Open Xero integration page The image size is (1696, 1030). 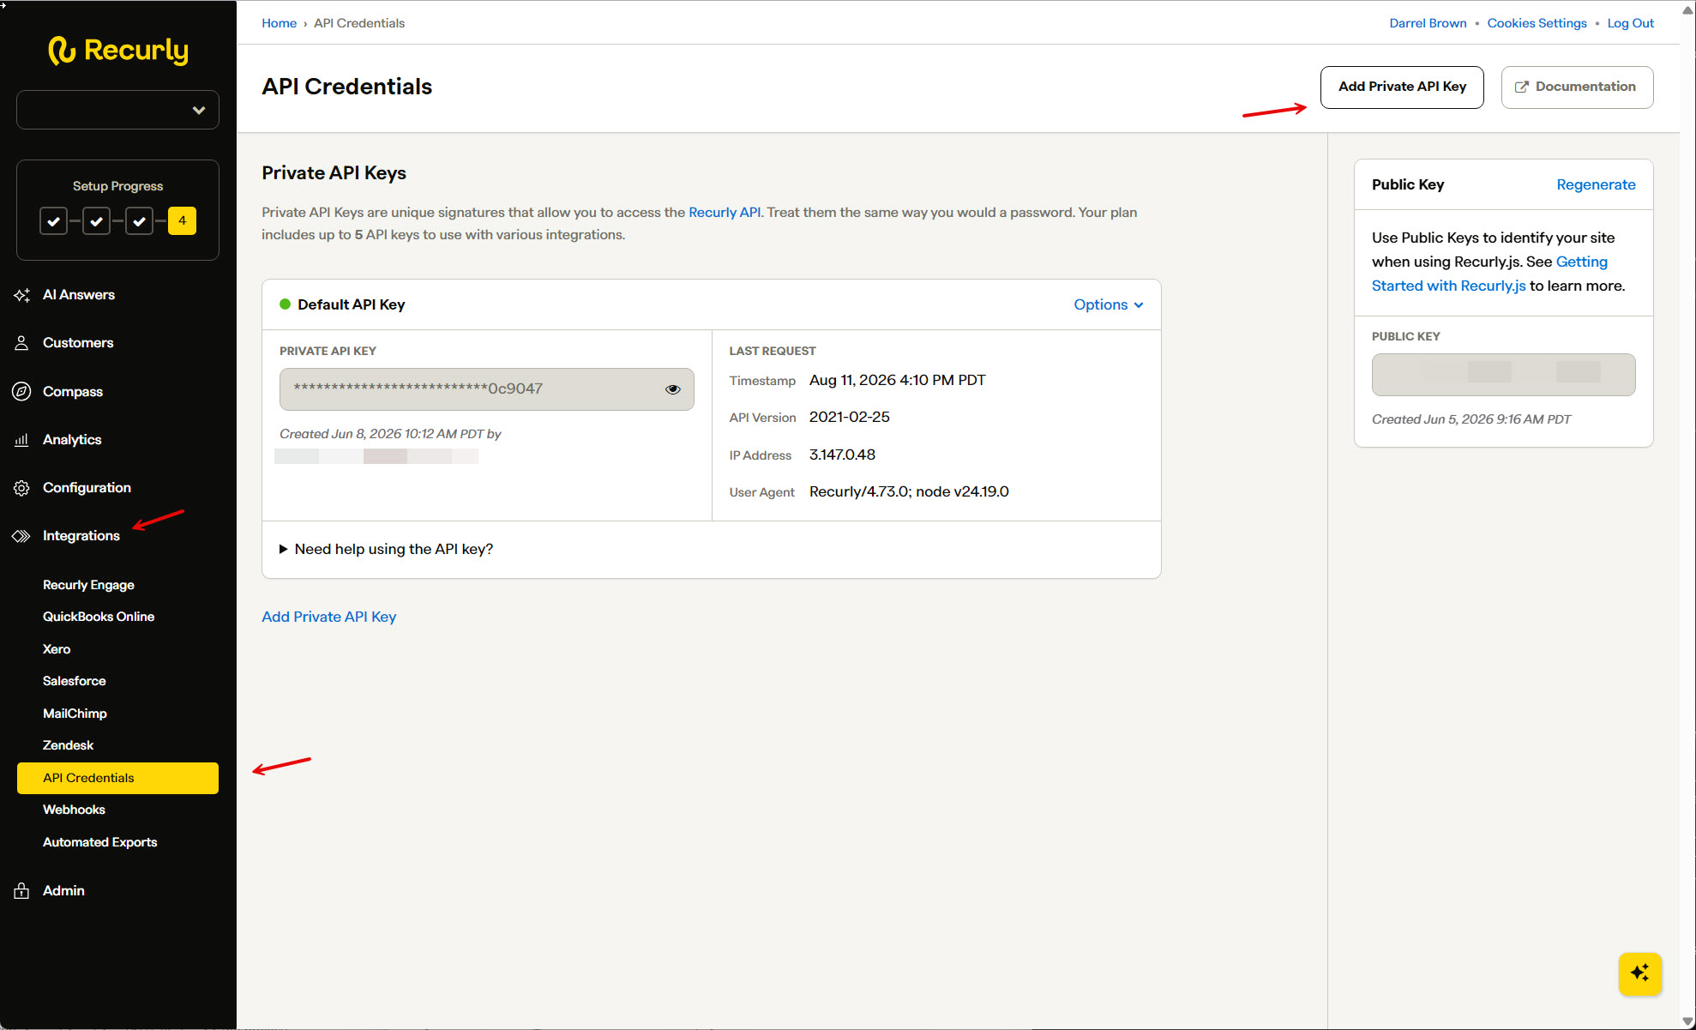pyautogui.click(x=57, y=649)
